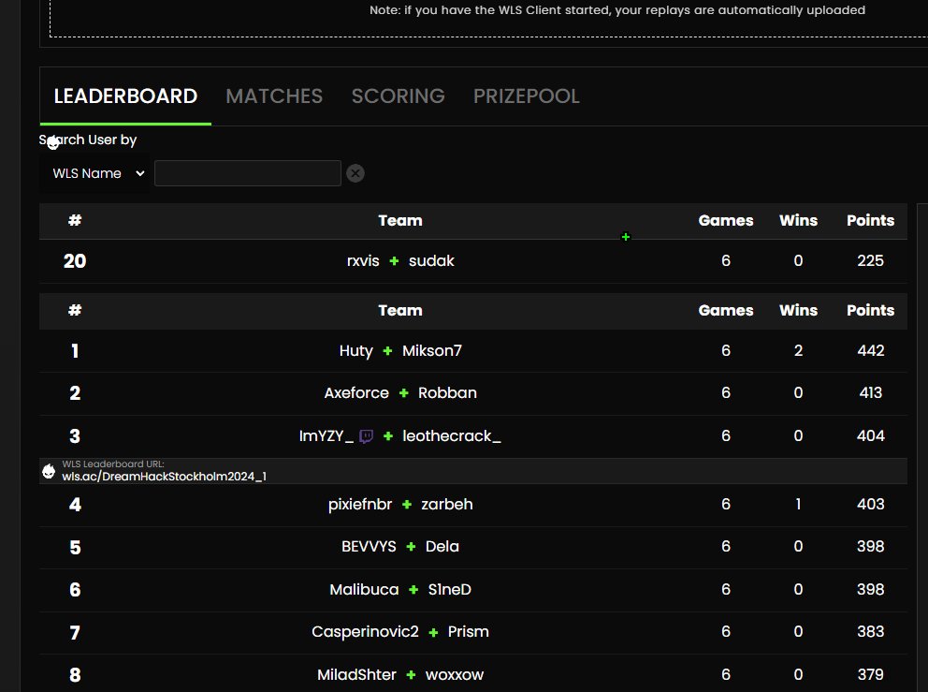Screen dimensions: 928x692
Task: Open the WLS Name search type dropdown
Action: click(94, 173)
